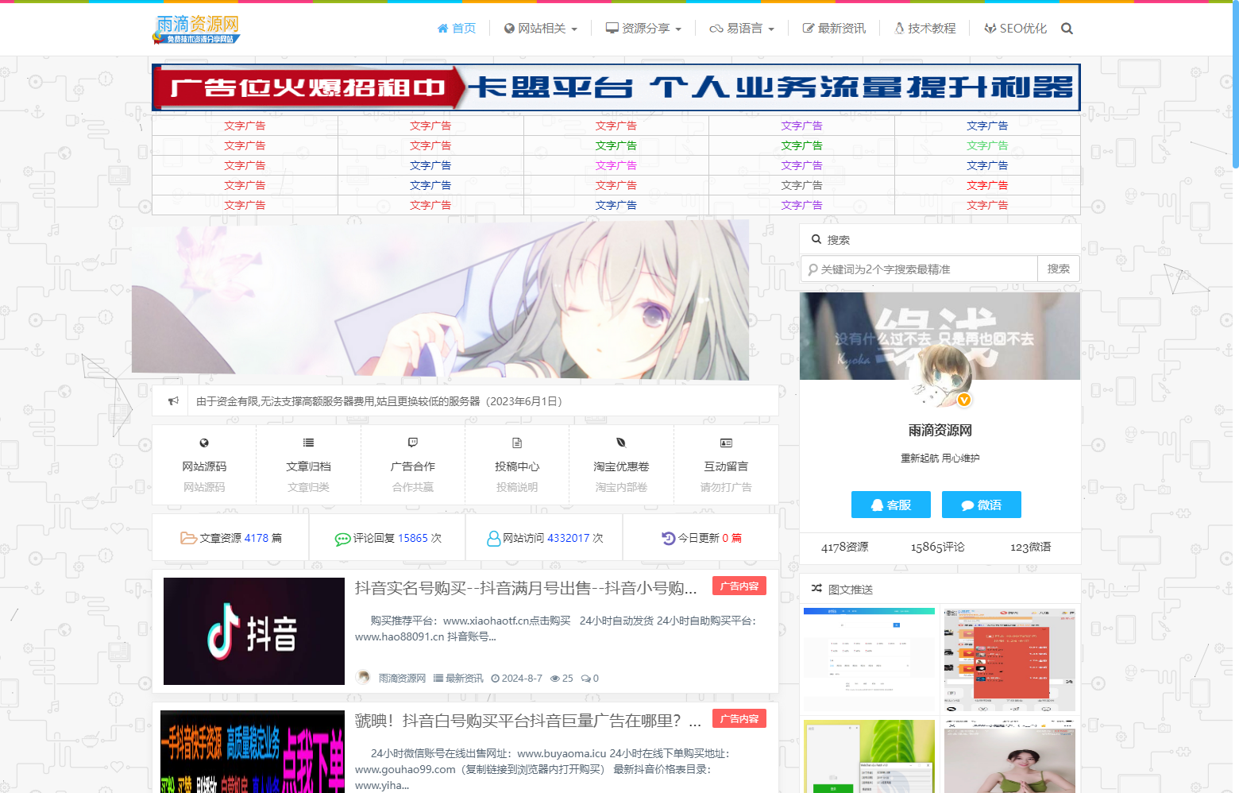1239x793 pixels.
Task: Open the 雨滴资源网 logo
Action: pos(196,29)
